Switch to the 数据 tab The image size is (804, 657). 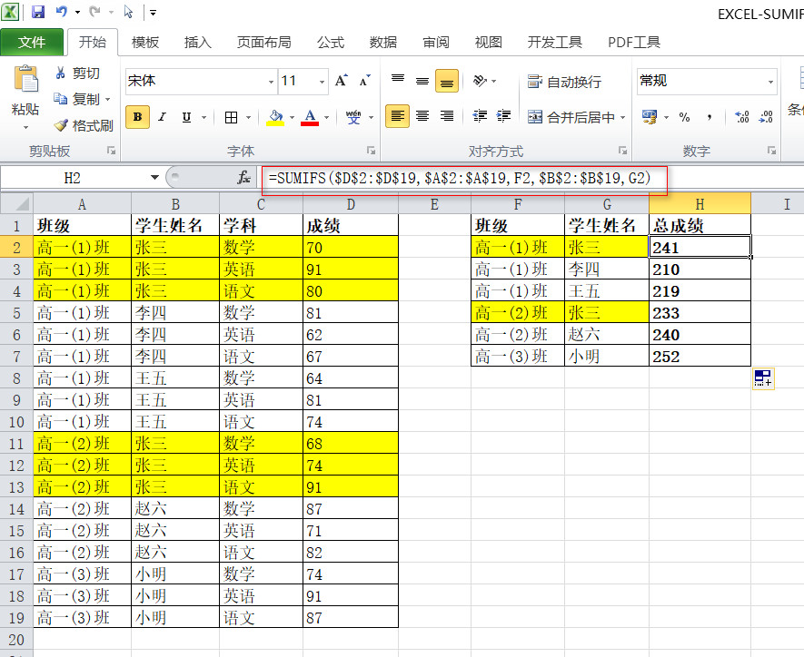(383, 42)
